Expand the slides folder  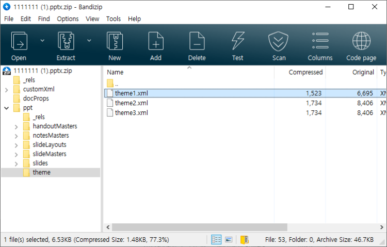tap(17, 164)
